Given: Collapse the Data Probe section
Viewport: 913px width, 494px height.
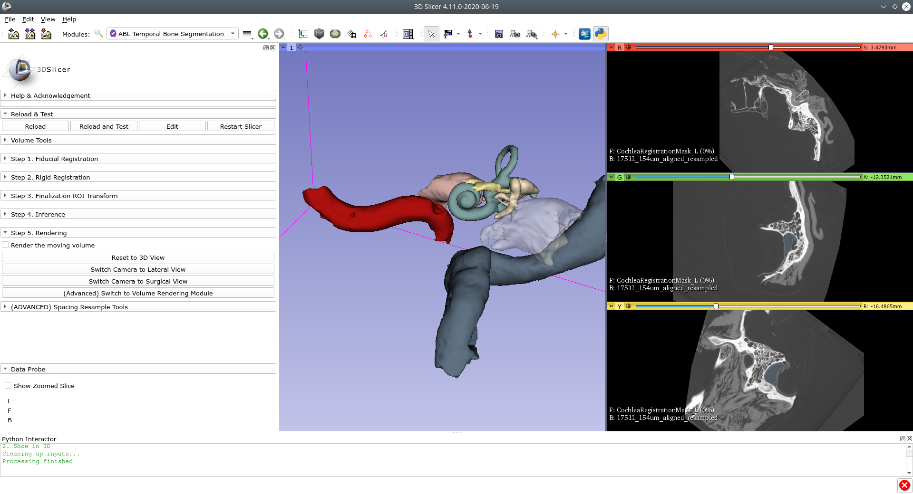Looking at the screenshot, I should pyautogui.click(x=138, y=369).
